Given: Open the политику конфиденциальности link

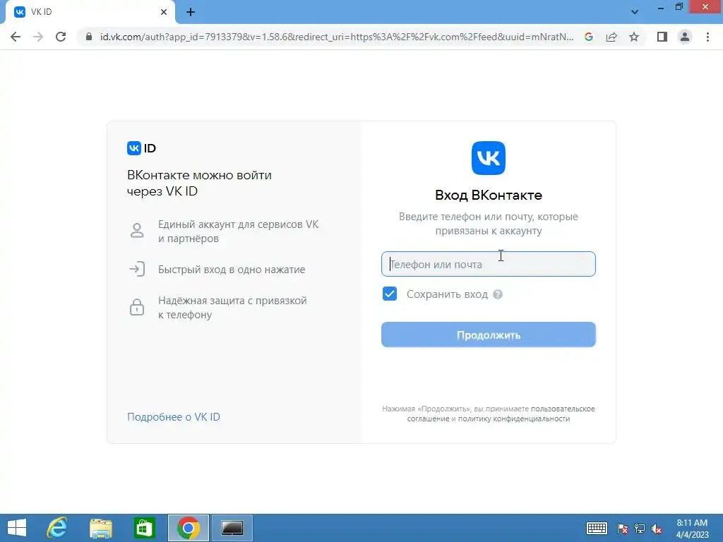Looking at the screenshot, I should click(514, 418).
